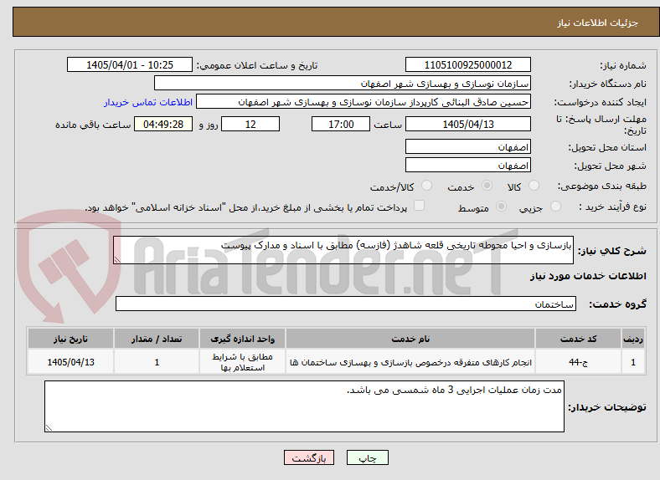Click the deadline time field 17:00
The image size is (660, 480).
click(x=341, y=124)
